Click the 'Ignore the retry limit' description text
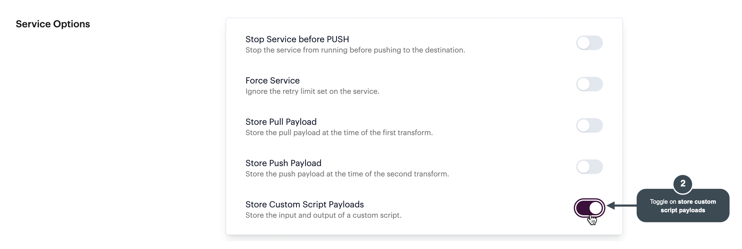 tap(312, 91)
